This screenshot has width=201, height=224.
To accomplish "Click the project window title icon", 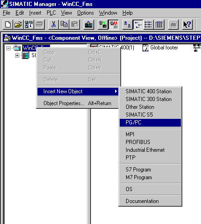I will [7, 38].
